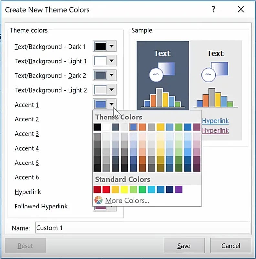
Task: Select the white theme color swatch
Action: (x=106, y=127)
